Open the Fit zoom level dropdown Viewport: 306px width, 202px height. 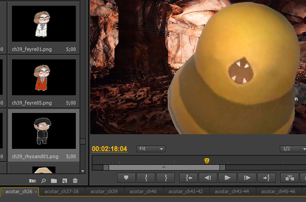[151, 149]
